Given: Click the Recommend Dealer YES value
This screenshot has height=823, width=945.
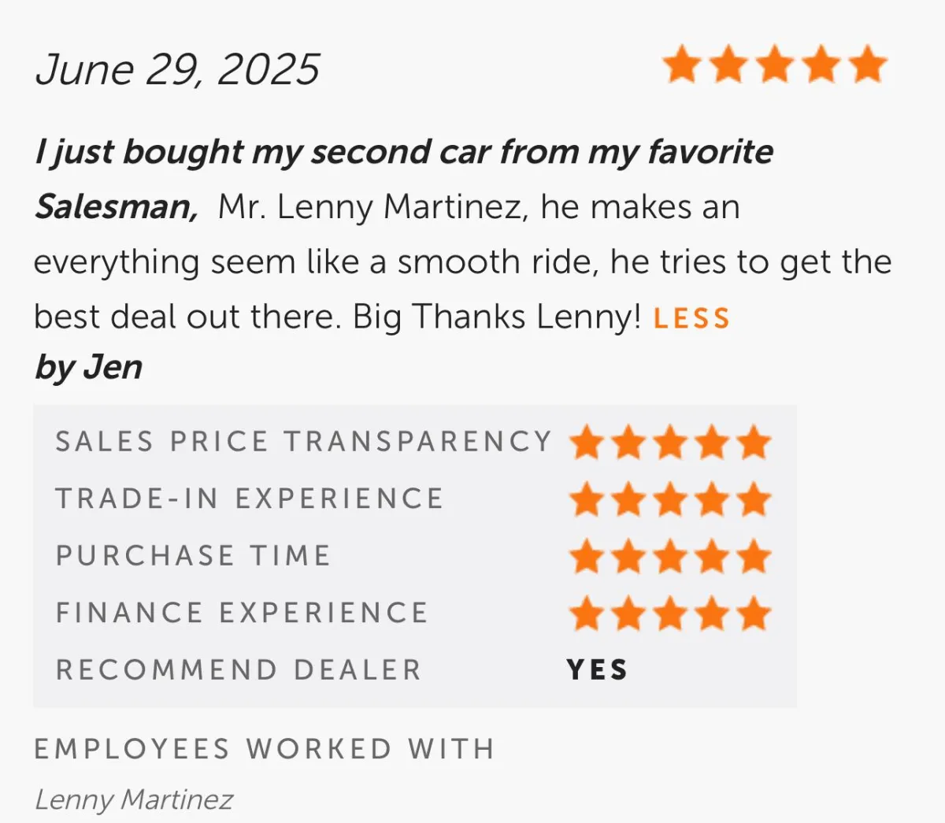Looking at the screenshot, I should [597, 669].
